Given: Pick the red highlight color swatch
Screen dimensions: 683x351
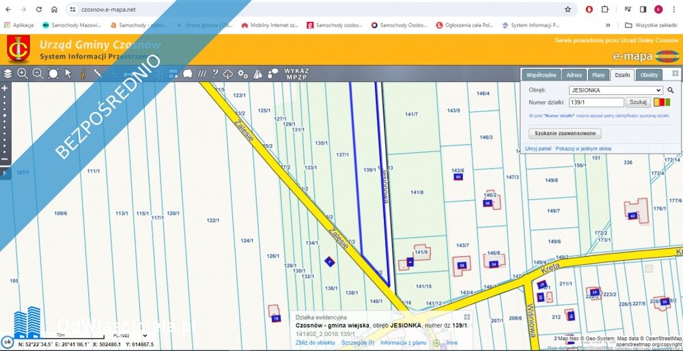Looking at the screenshot, I should (x=662, y=102).
